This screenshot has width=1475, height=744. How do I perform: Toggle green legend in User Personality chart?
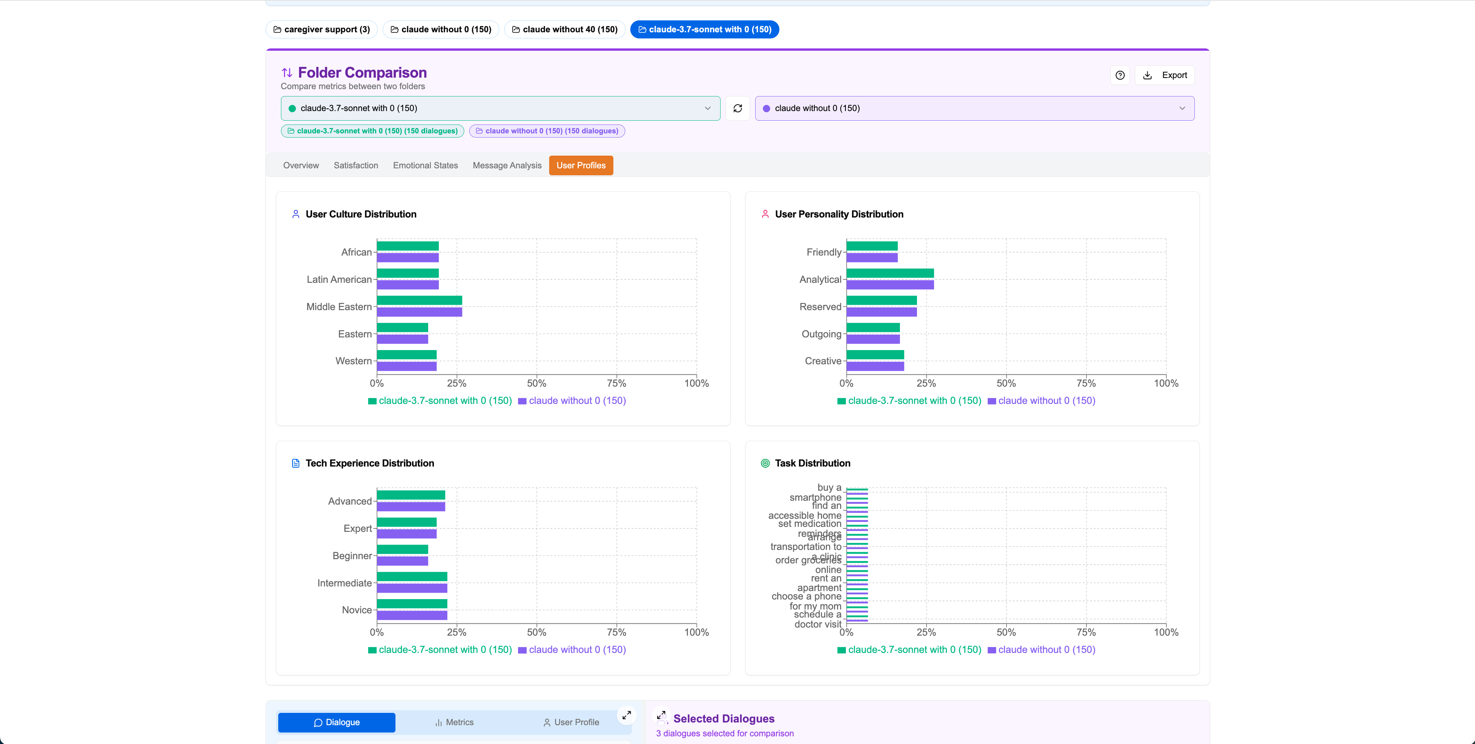(909, 401)
